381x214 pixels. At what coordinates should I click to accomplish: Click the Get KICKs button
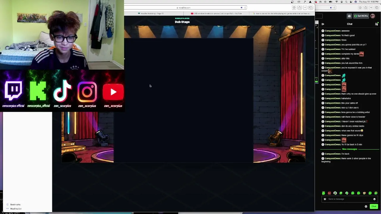pos(361,16)
